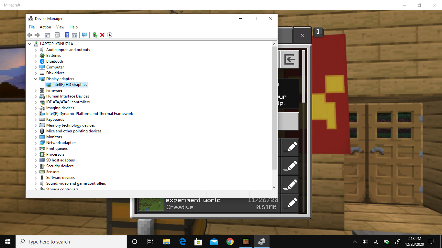This screenshot has height=248, width=442.
Task: Select the "Computer" tree row
Action: coord(55,67)
